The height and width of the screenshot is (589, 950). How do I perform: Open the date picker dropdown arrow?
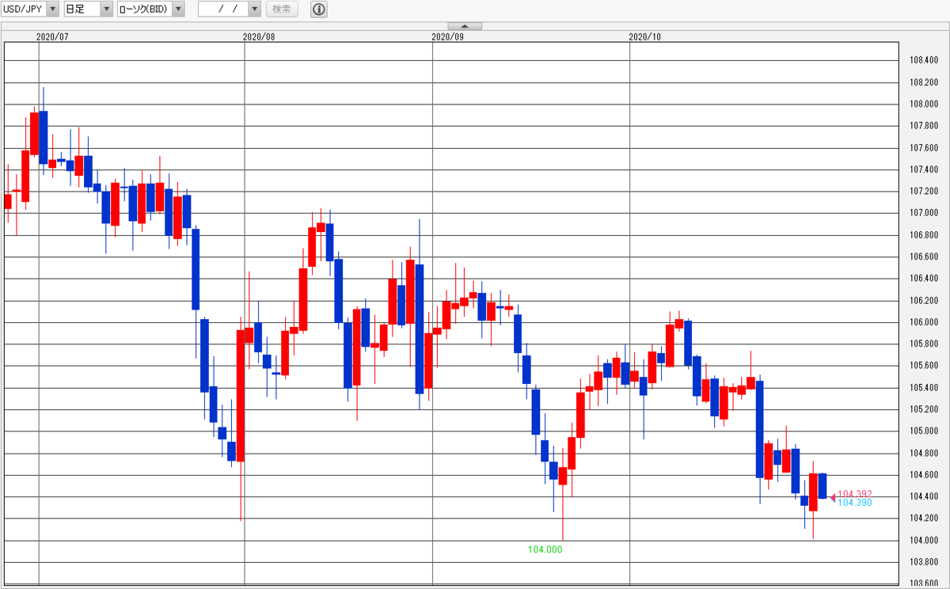tap(254, 9)
